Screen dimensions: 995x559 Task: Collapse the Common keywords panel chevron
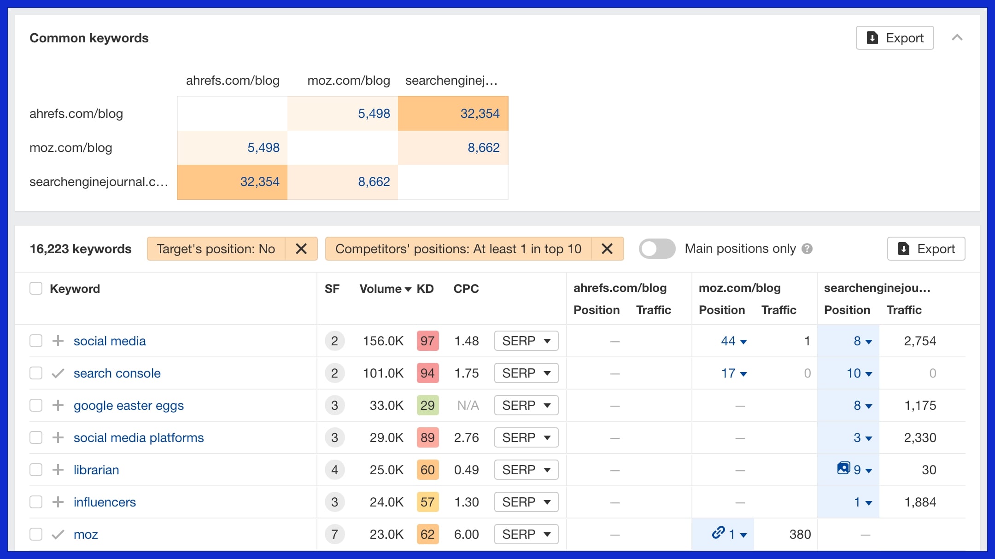(957, 38)
